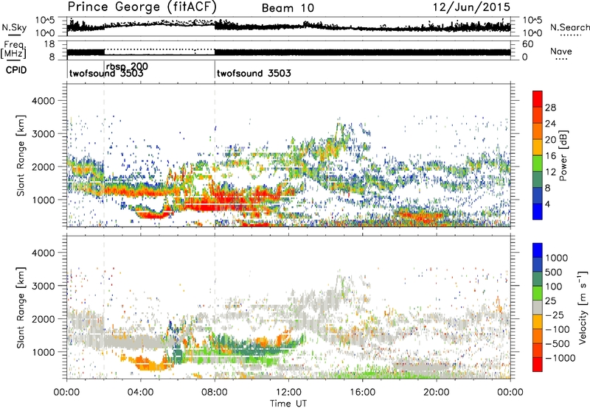Click the 'Beam 10' label

288,8
